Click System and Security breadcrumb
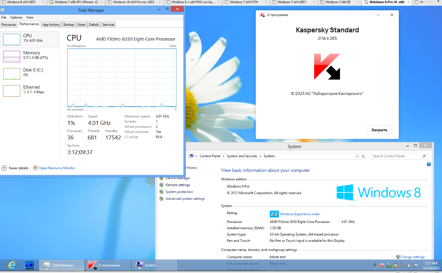Screen dimensions: 442x273 [x=242, y=156]
